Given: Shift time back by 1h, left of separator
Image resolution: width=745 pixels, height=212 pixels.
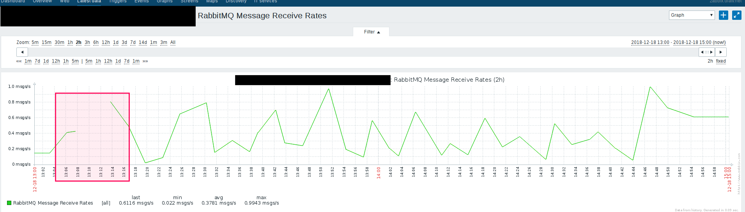Looking at the screenshot, I should coord(66,61).
